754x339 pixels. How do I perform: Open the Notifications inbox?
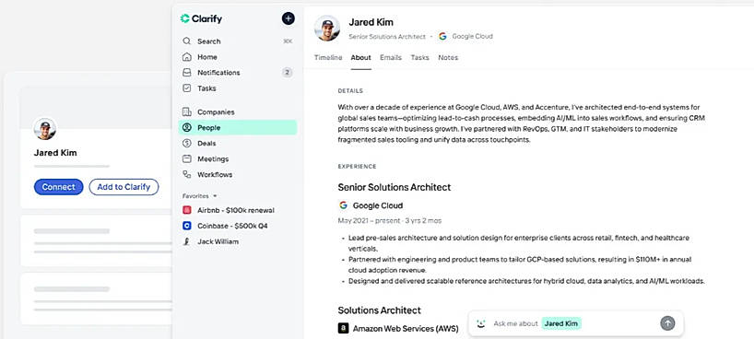tap(238, 73)
